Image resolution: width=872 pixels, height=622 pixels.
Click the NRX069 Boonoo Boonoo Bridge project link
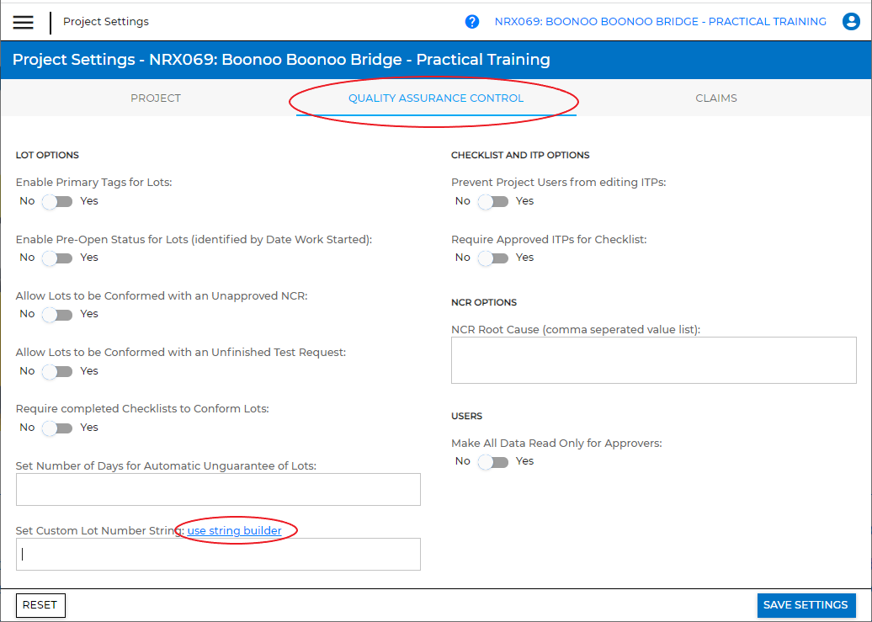[x=660, y=22]
